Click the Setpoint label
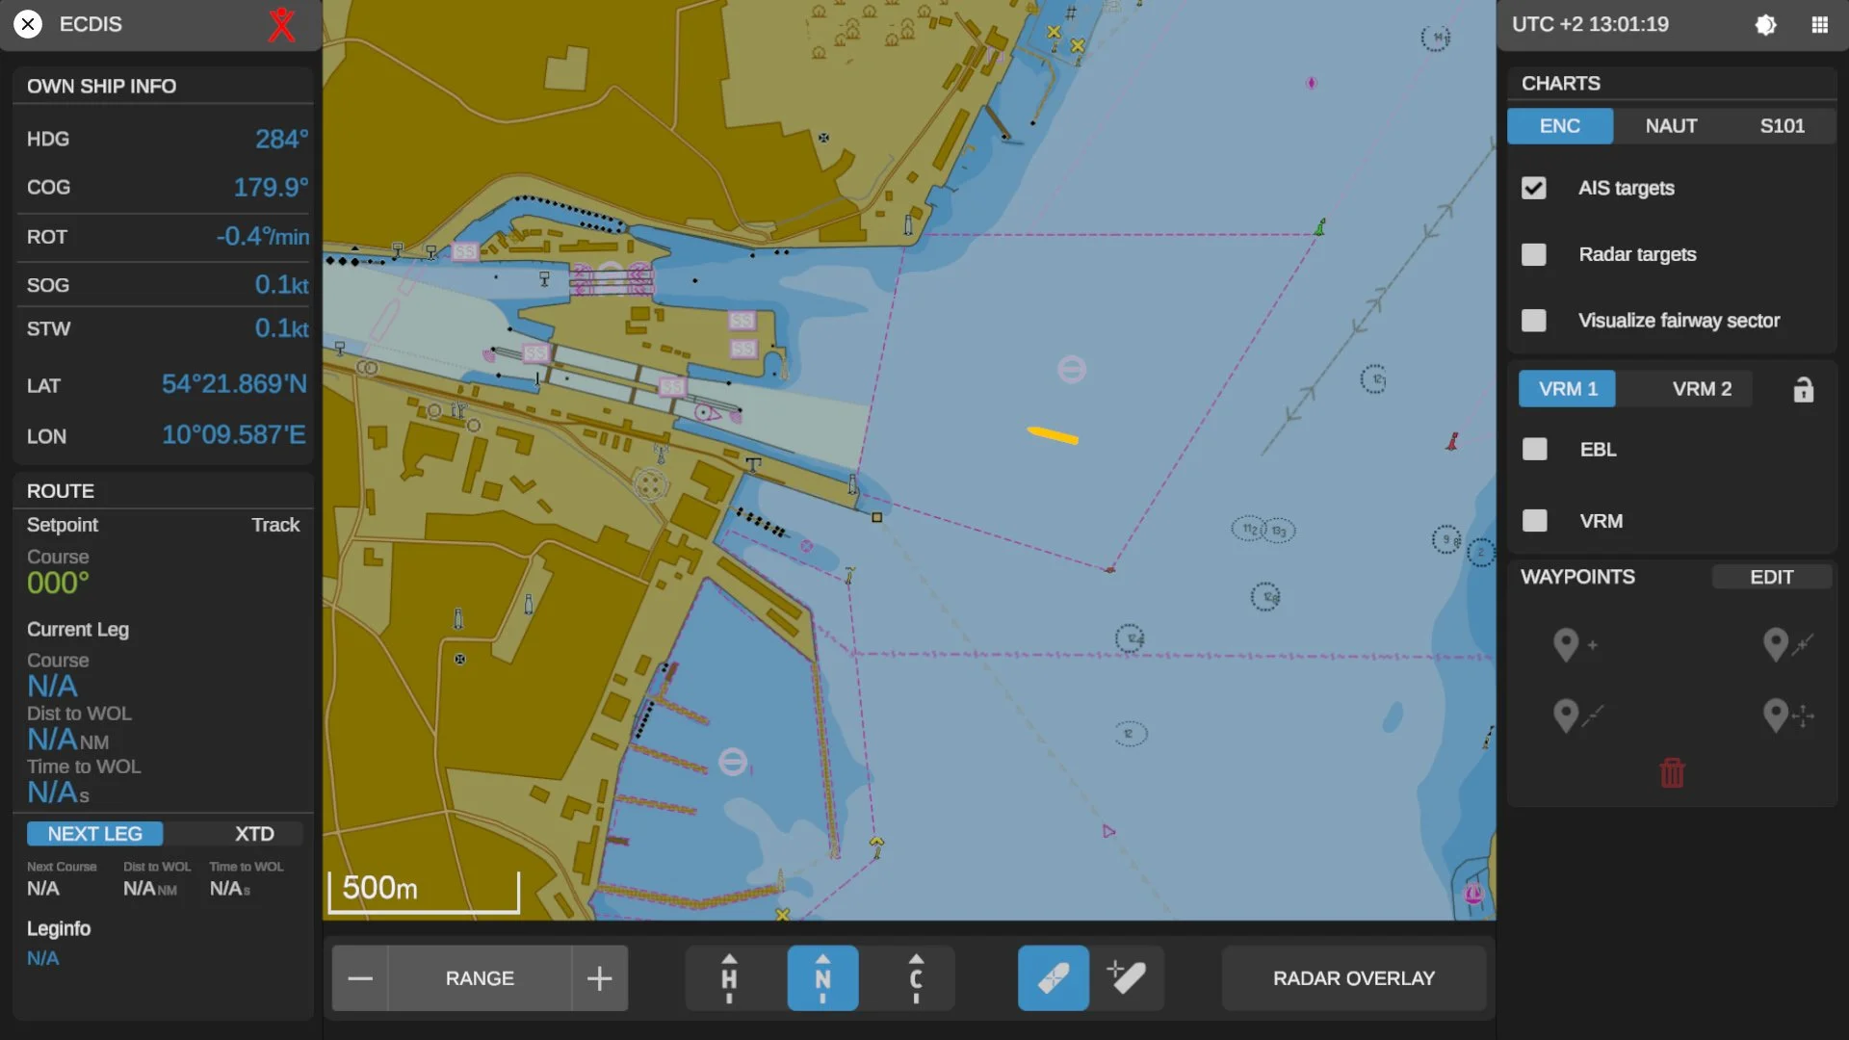Screen dimensions: 1849x1040 (63, 525)
